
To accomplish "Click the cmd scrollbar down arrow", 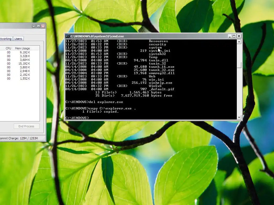I will click(x=239, y=117).
